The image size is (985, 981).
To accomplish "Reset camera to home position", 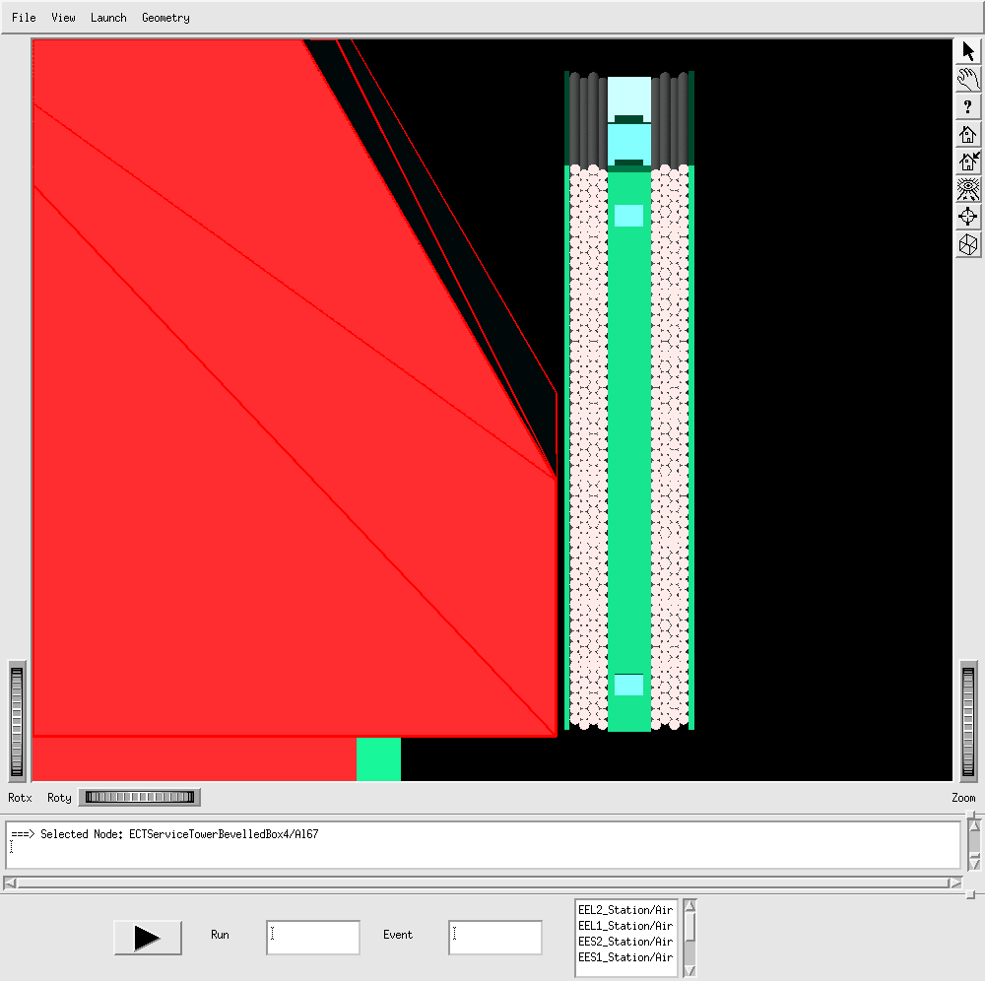I will click(968, 135).
